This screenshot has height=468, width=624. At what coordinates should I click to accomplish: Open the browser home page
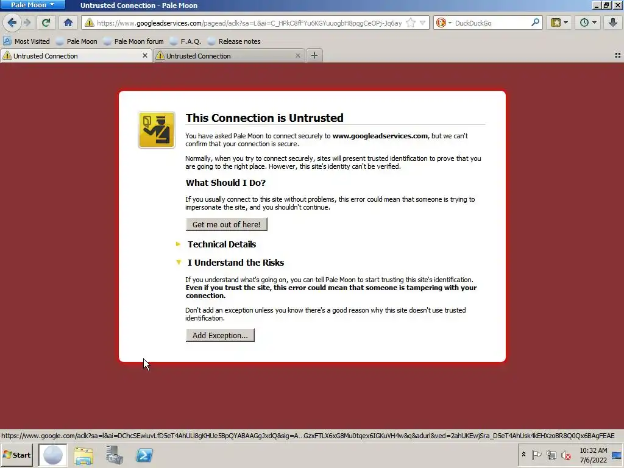click(68, 23)
